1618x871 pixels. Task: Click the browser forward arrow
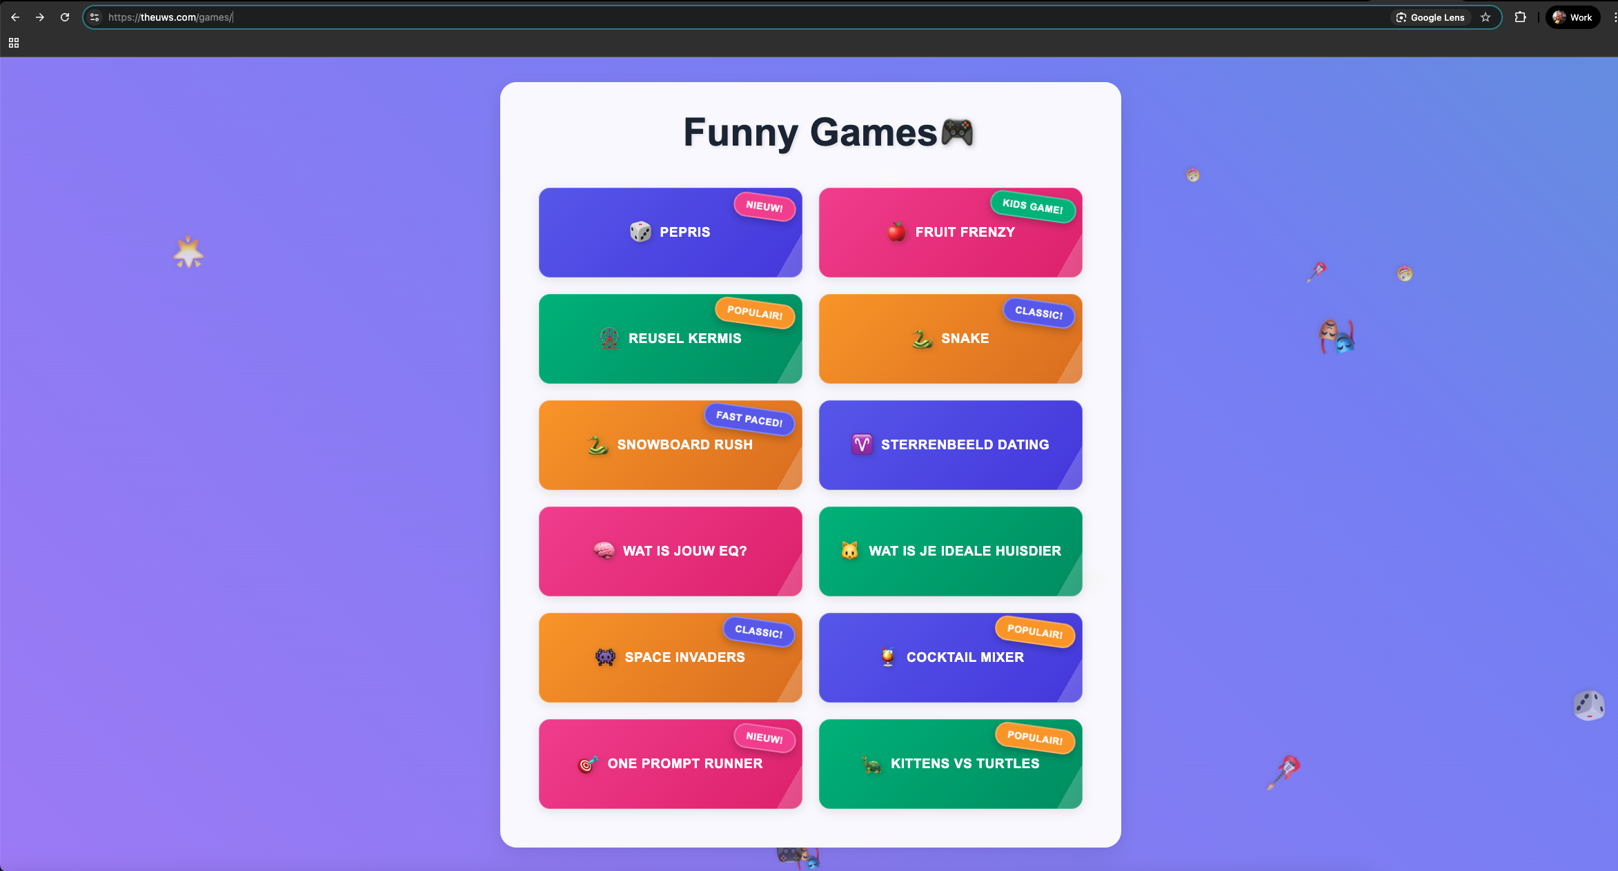40,17
